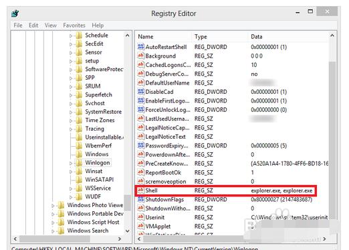Select the WinSATAPI folder icon
Viewport: 349px width, 250px height.
click(x=79, y=180)
